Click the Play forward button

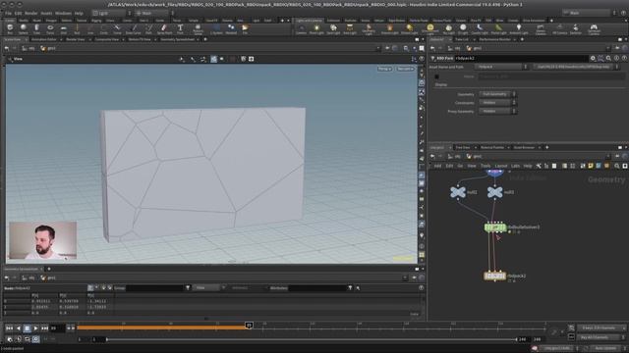tap(35, 328)
